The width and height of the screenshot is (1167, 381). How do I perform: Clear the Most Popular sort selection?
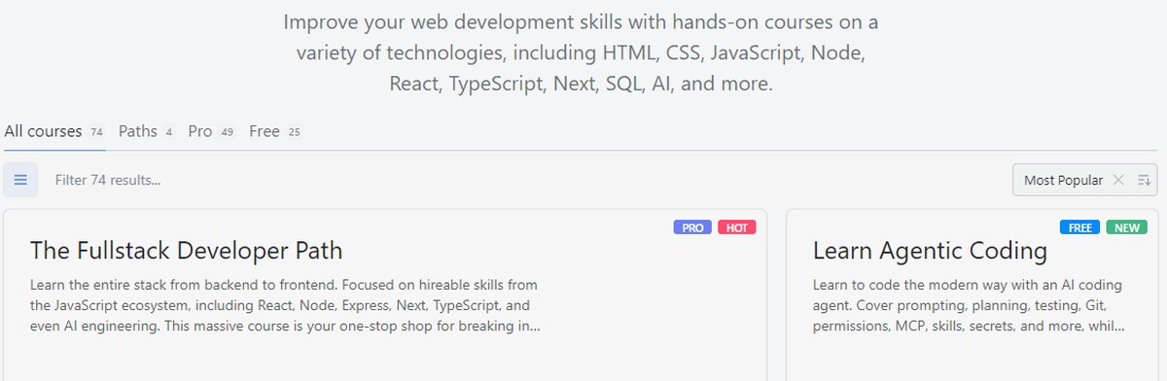(1118, 180)
